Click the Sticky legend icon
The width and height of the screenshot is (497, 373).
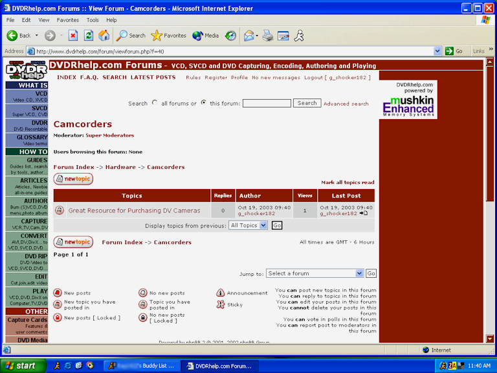coord(221,304)
